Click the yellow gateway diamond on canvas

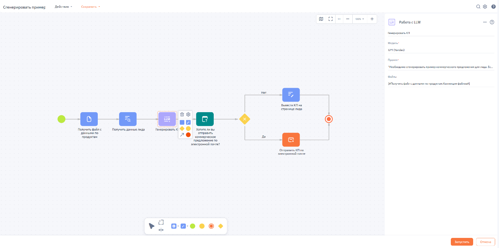pos(244,119)
